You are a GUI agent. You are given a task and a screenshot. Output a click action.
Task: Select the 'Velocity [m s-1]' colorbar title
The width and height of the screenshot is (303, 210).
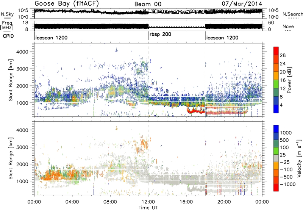click(x=299, y=158)
